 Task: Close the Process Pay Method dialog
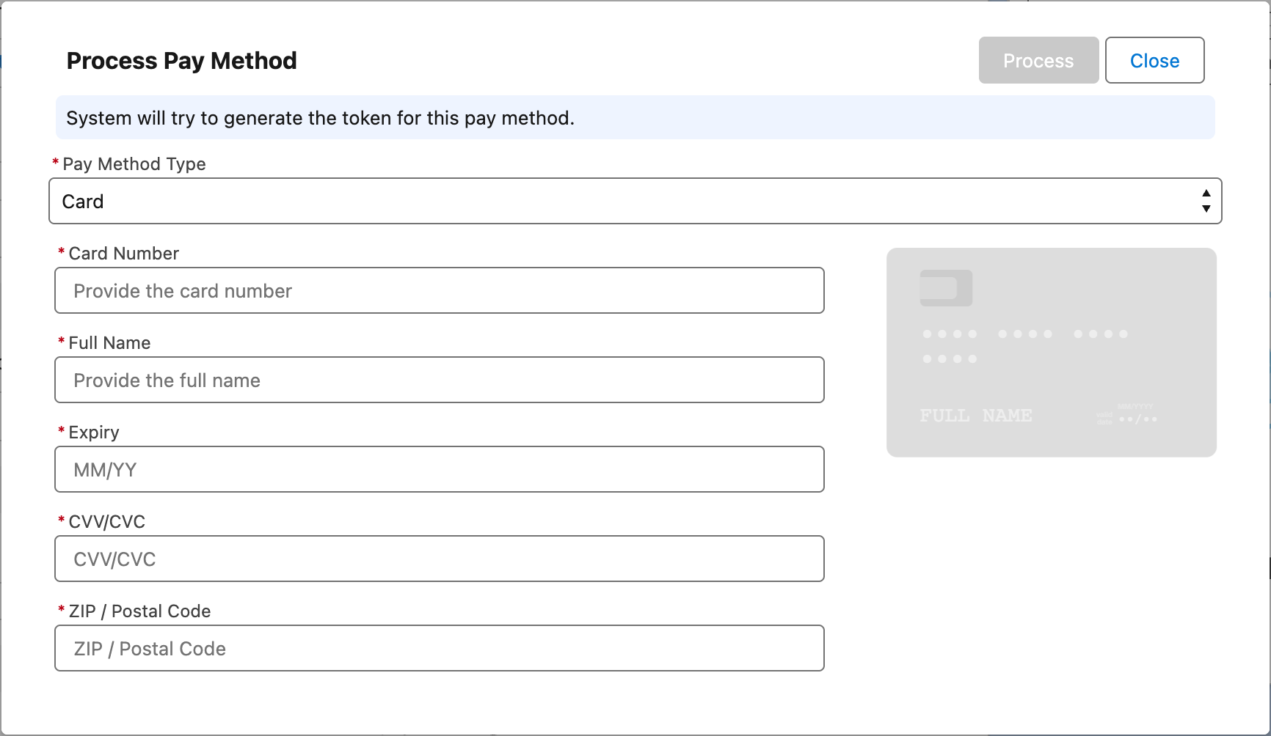click(x=1154, y=60)
